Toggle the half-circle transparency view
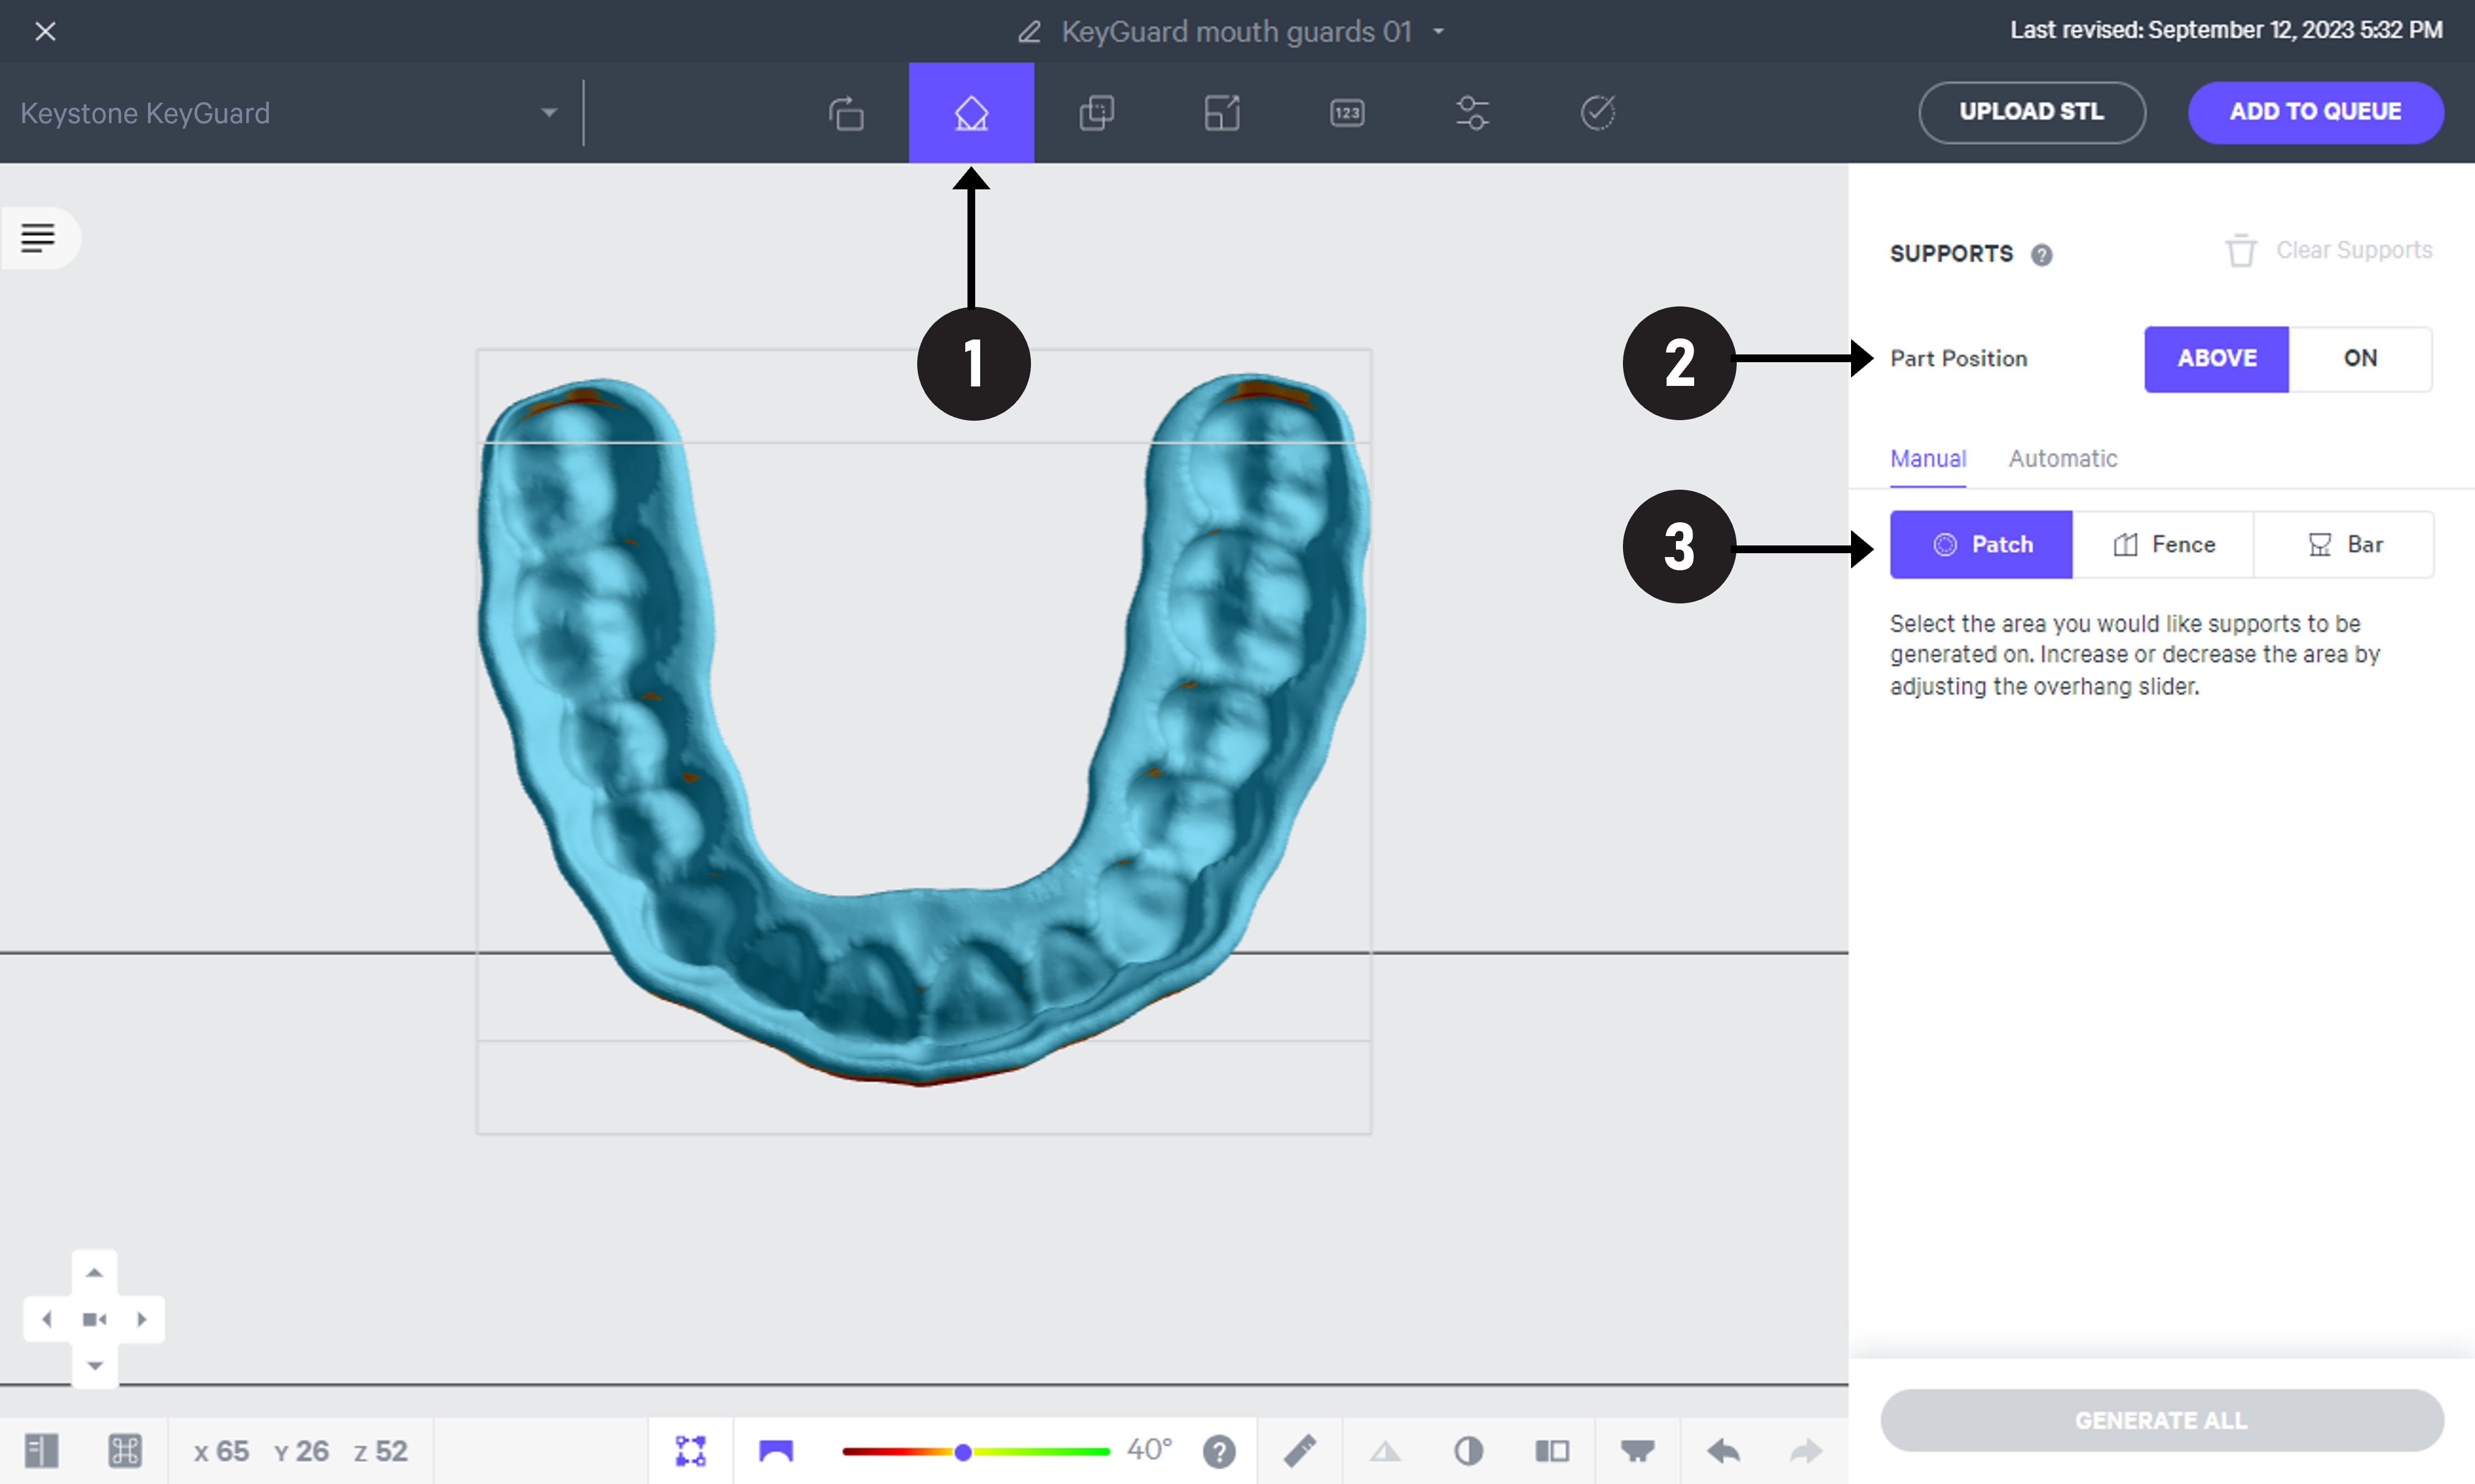Image resolution: width=2475 pixels, height=1484 pixels. (x=1469, y=1450)
